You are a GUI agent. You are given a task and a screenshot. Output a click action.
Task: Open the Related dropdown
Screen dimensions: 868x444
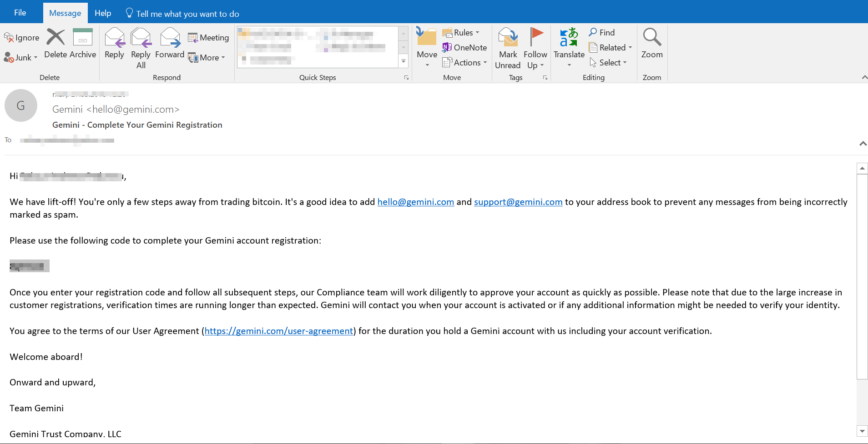[x=611, y=48]
